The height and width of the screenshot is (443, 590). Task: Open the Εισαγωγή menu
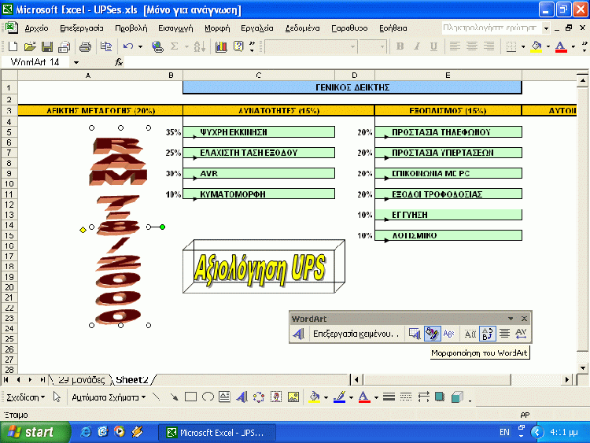(x=175, y=28)
